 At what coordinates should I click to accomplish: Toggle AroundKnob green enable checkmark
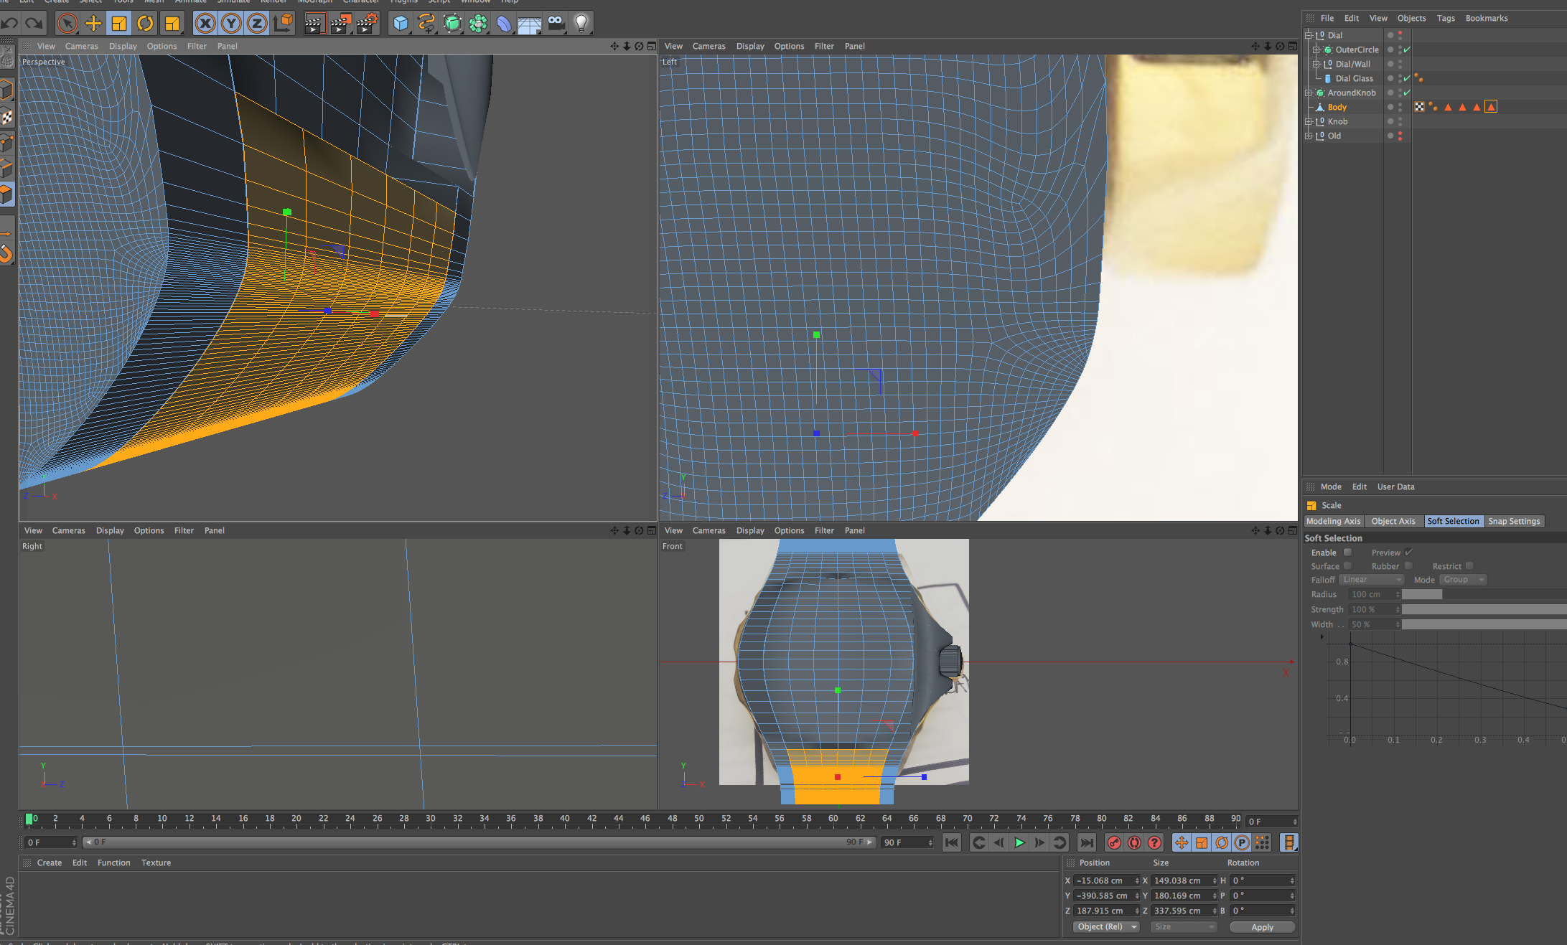pos(1407,93)
